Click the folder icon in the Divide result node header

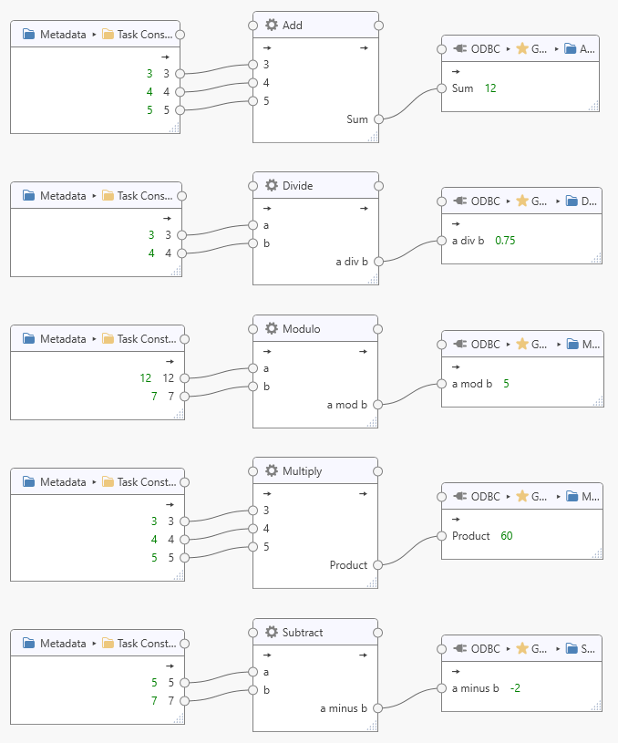[x=571, y=201]
